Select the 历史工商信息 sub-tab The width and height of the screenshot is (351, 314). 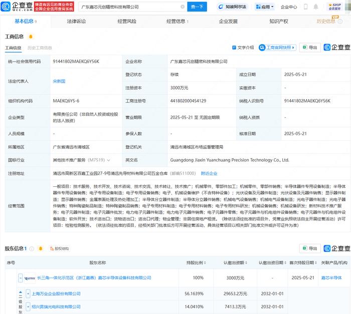pyautogui.click(x=40, y=48)
